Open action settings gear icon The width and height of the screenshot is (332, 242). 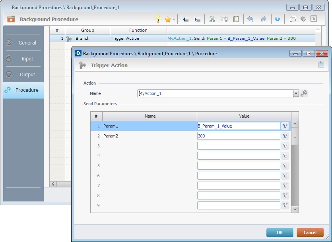[x=304, y=93]
